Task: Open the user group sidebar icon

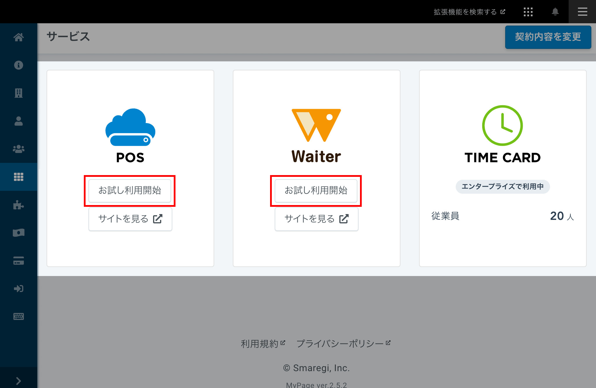Action: tap(19, 149)
